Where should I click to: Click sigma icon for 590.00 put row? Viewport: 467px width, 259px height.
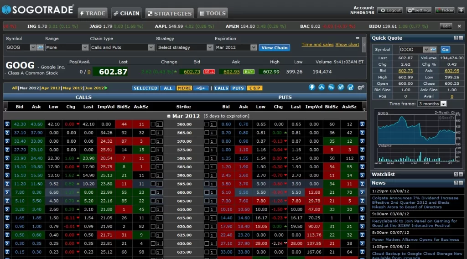pos(362,176)
